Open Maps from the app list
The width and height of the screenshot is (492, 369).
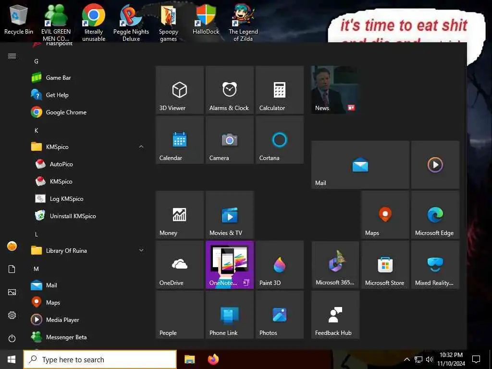tap(88, 302)
